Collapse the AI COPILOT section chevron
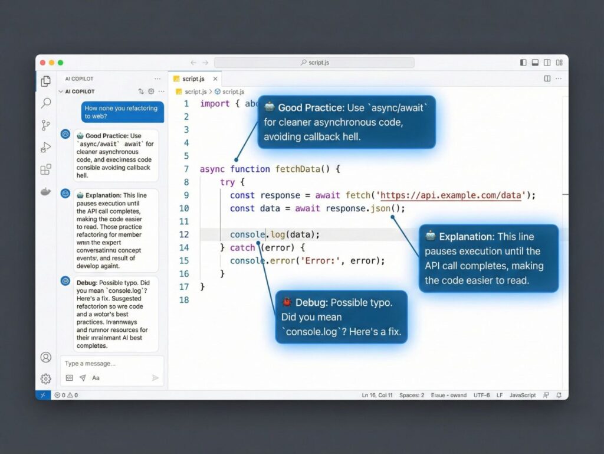The height and width of the screenshot is (454, 604). pyautogui.click(x=61, y=92)
